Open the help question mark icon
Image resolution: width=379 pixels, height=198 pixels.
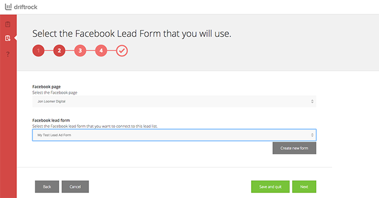(x=8, y=54)
